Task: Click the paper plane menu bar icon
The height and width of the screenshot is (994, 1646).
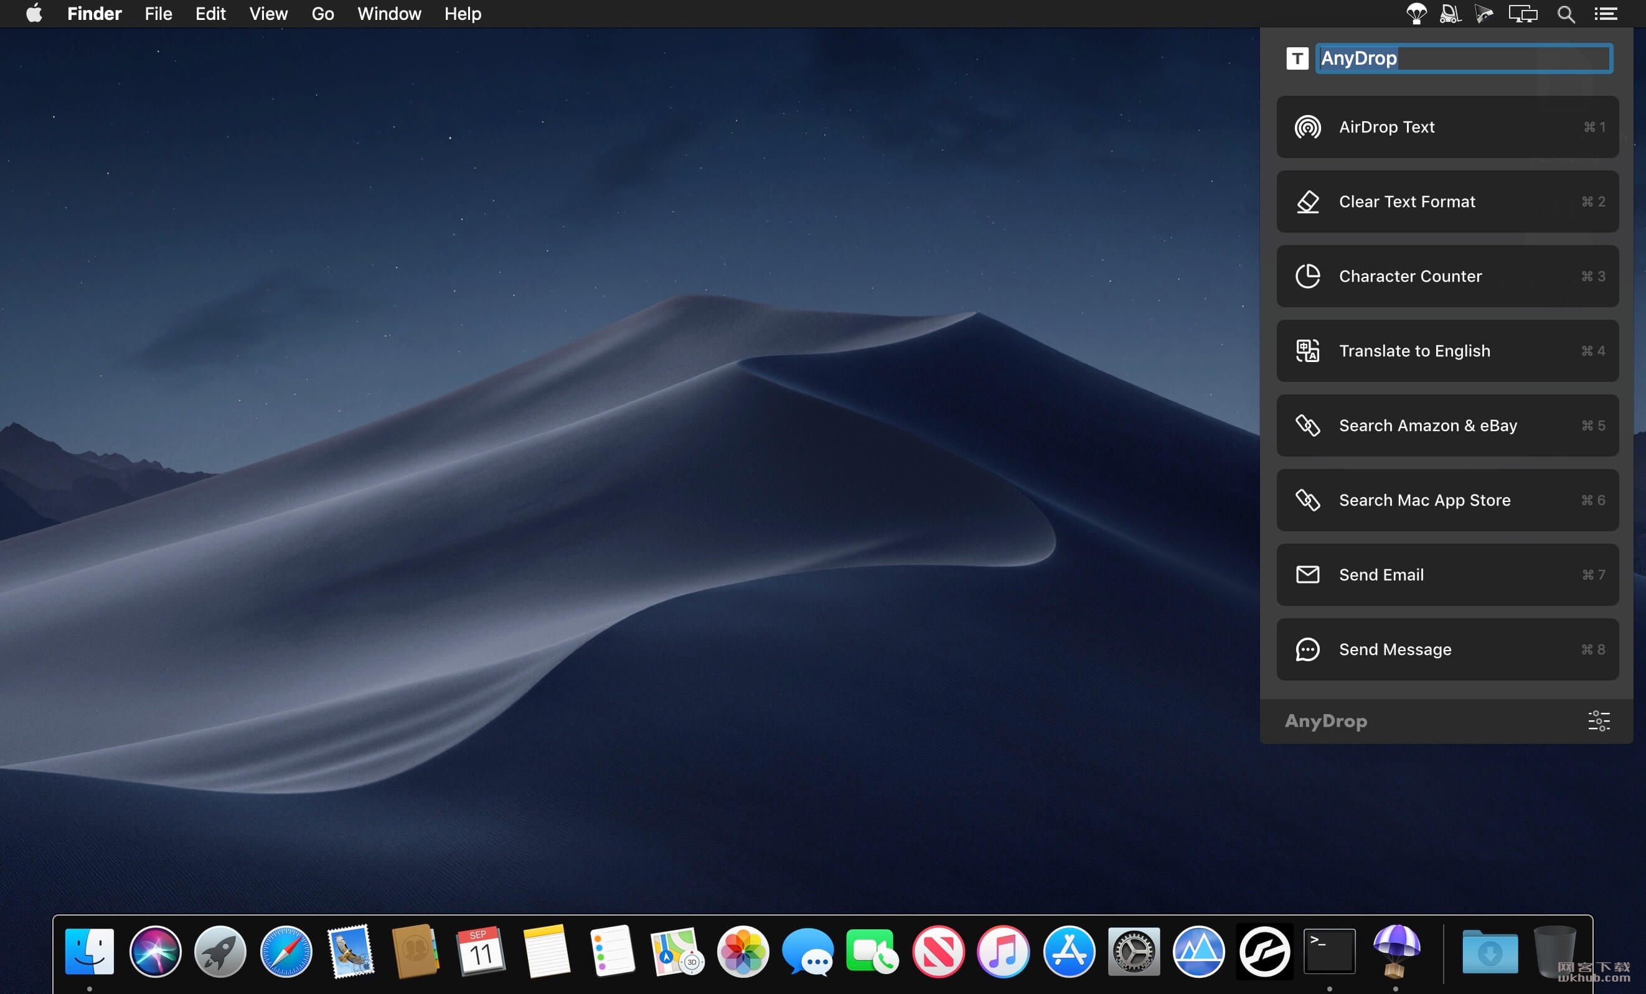Action: (x=1484, y=14)
